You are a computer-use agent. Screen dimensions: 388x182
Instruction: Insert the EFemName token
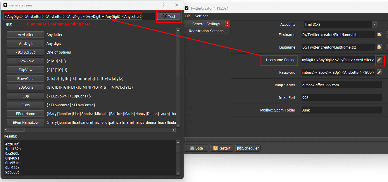[26, 114]
